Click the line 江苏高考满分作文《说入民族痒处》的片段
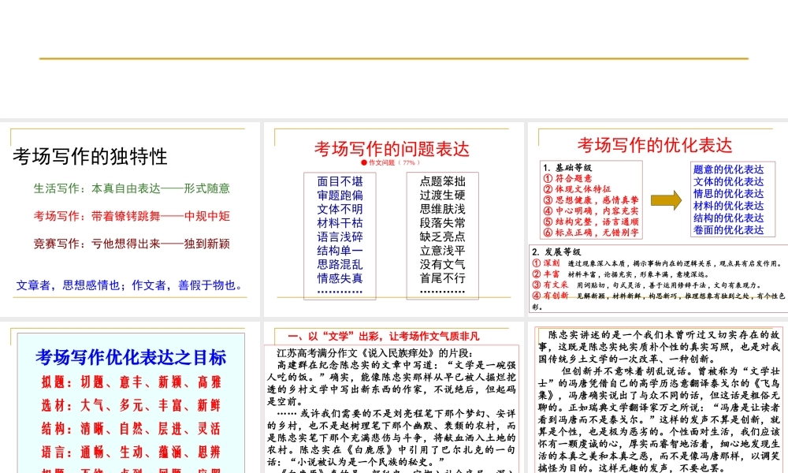Viewport: 788px width, 473px height. coord(375,353)
